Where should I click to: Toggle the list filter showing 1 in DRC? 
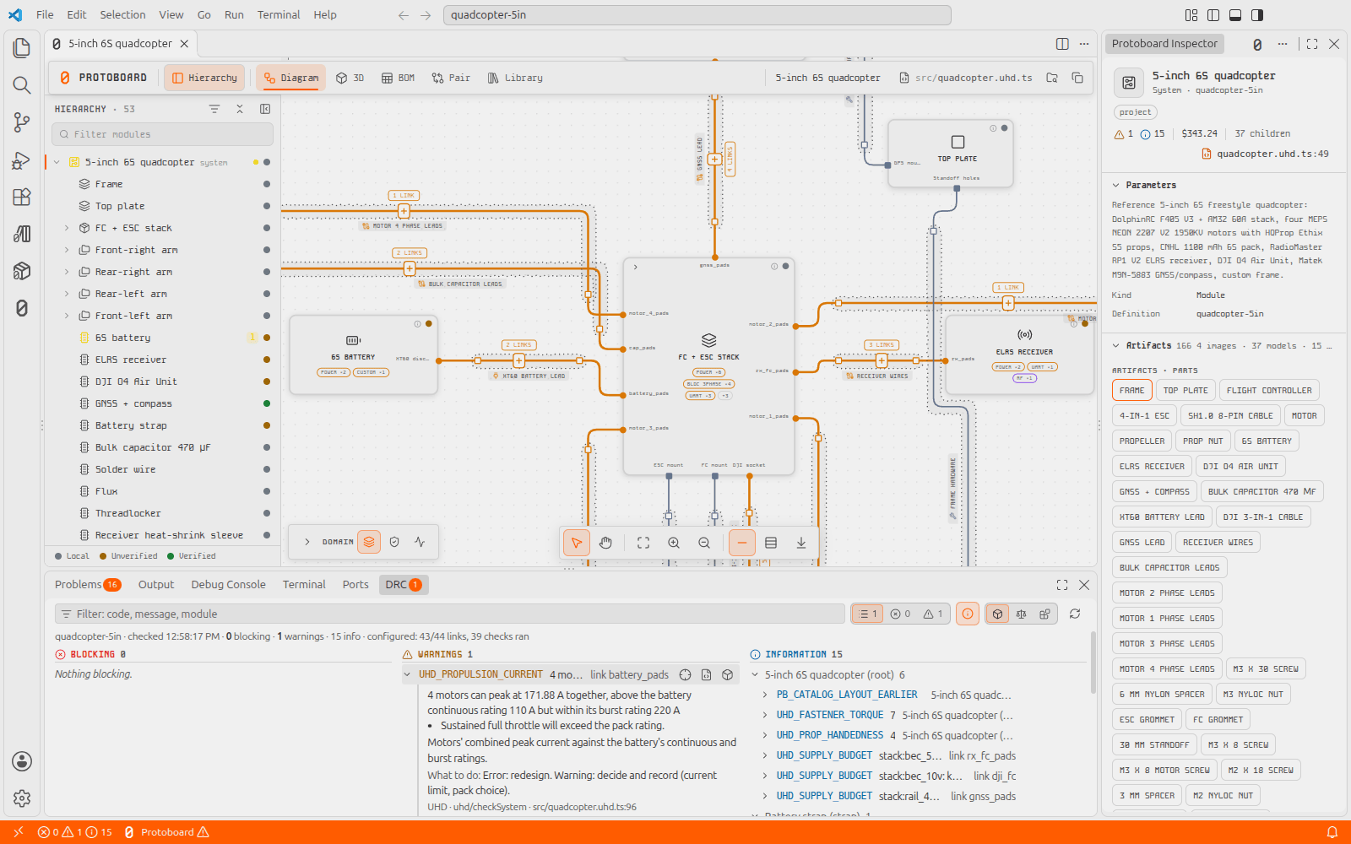[868, 614]
